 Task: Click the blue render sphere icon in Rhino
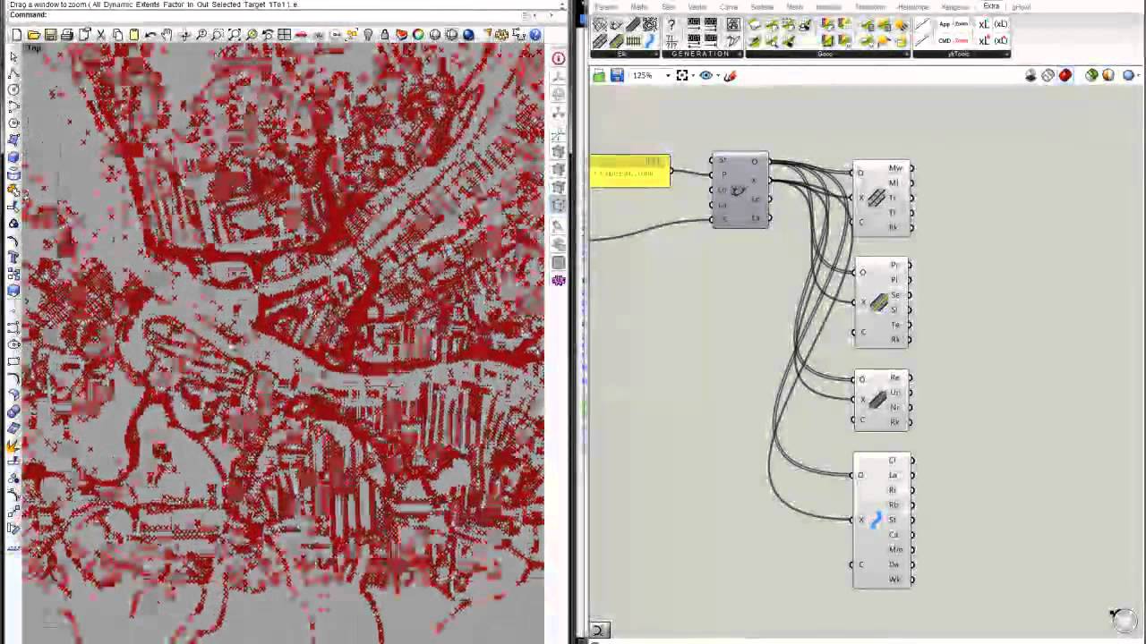[468, 35]
